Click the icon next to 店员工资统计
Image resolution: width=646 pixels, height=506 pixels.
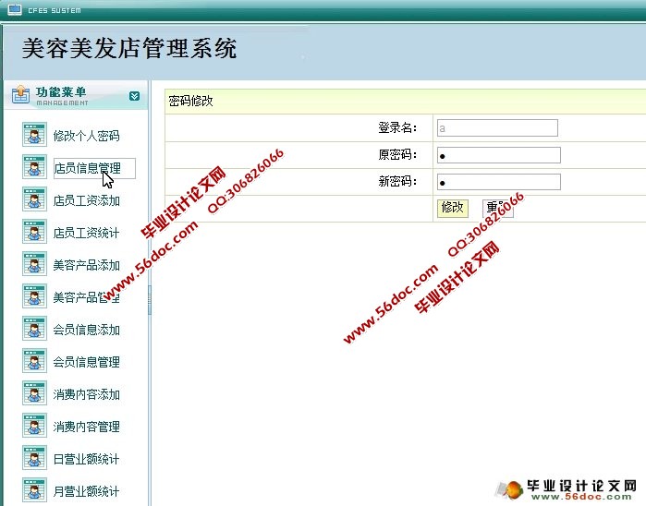coord(34,232)
